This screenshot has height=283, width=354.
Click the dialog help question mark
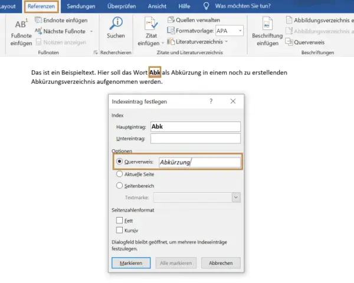click(211, 101)
